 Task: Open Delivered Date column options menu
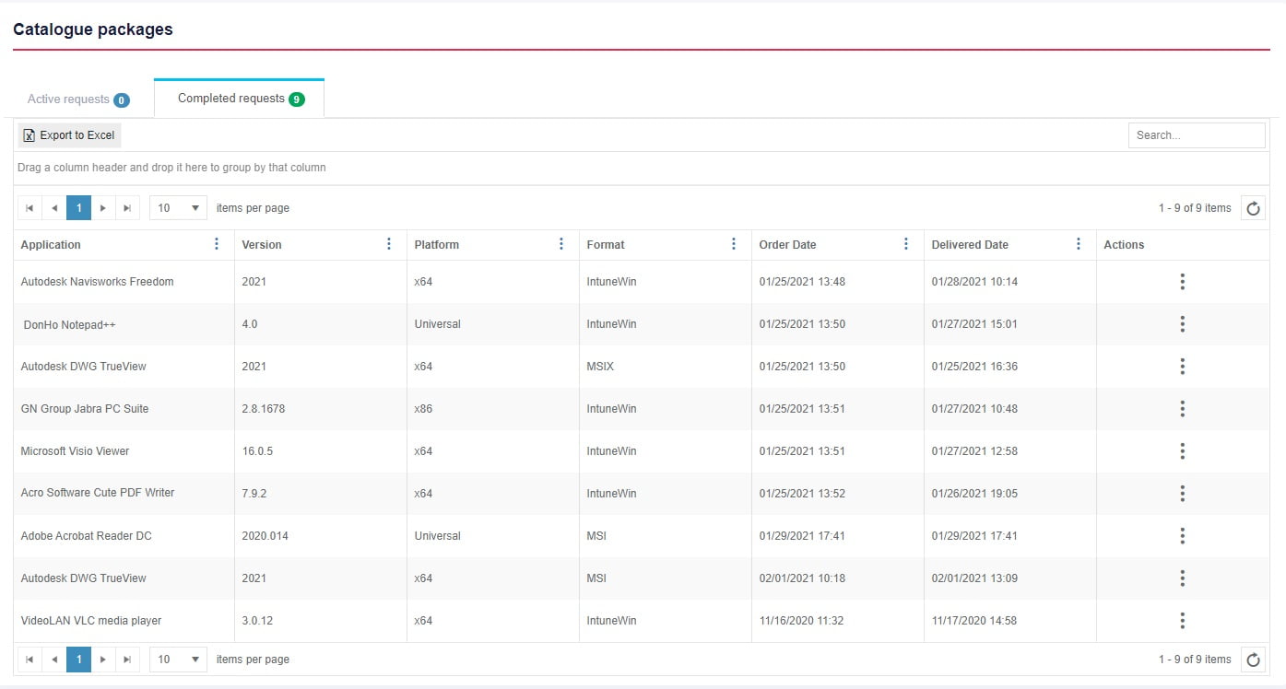[x=1079, y=244]
